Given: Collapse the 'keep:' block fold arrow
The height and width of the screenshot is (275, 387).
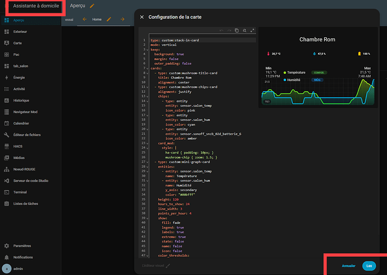Looking at the screenshot, I should [146, 50].
